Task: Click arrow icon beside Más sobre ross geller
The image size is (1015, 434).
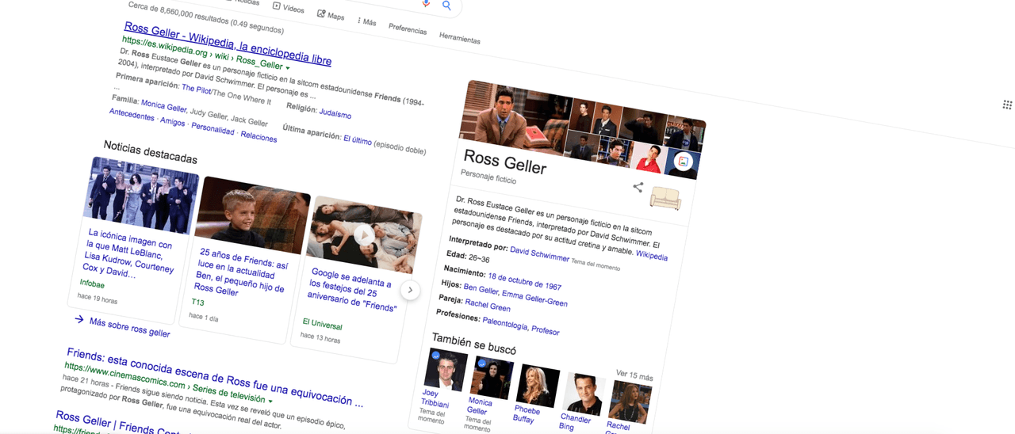Action: point(79,319)
